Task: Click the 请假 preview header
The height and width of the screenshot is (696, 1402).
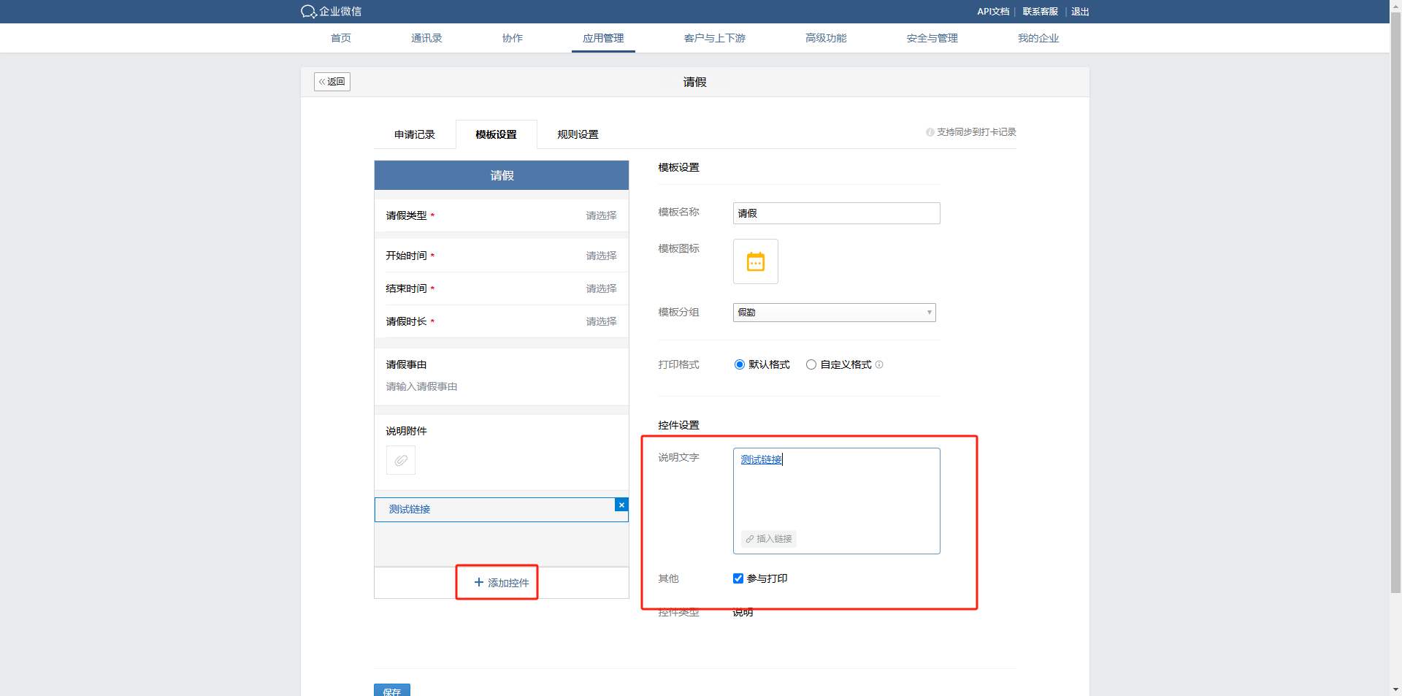Action: point(502,175)
